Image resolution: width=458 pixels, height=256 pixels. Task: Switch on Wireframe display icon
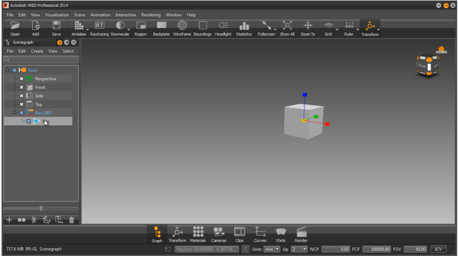tap(182, 26)
